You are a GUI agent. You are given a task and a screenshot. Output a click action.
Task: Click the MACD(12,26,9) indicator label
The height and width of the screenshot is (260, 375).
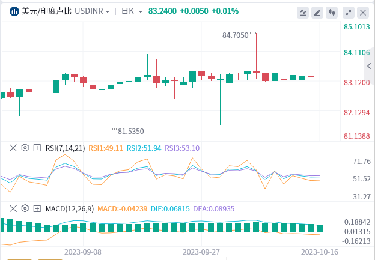70,208
